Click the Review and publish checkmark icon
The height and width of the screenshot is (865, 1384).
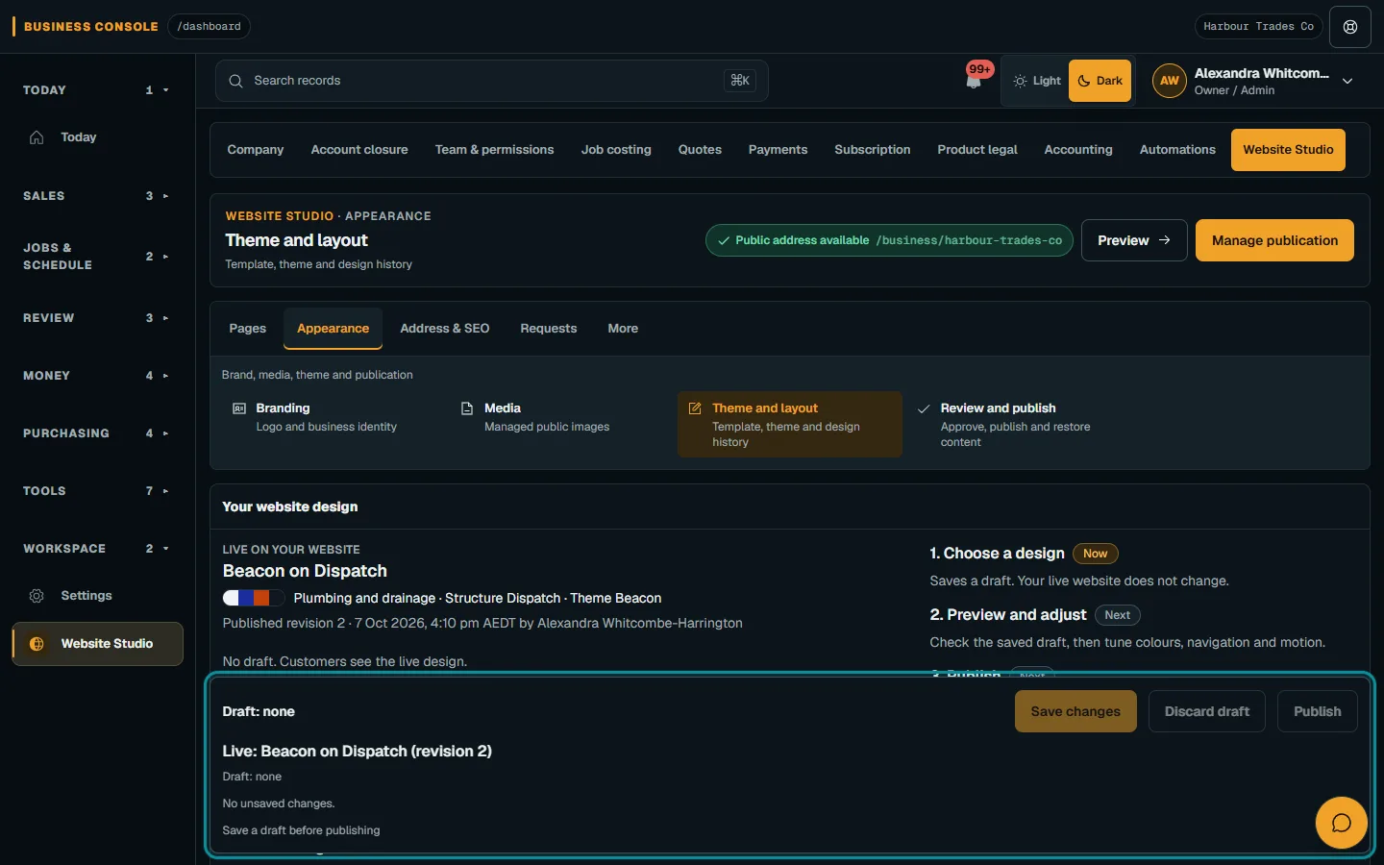click(x=924, y=408)
